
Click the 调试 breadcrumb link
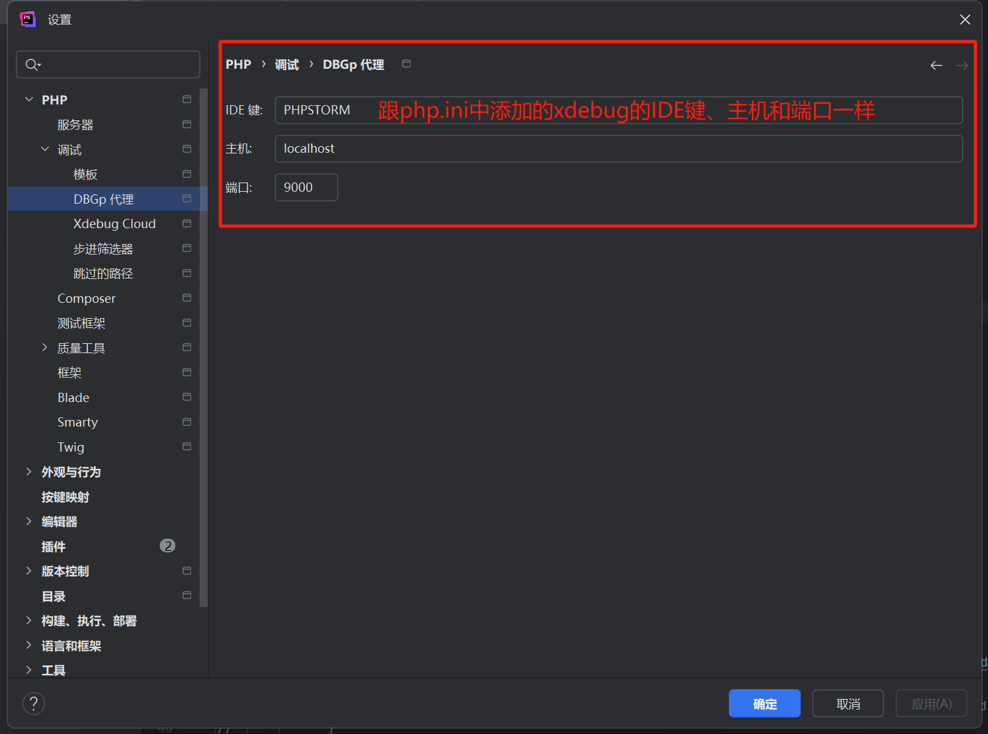pos(287,64)
